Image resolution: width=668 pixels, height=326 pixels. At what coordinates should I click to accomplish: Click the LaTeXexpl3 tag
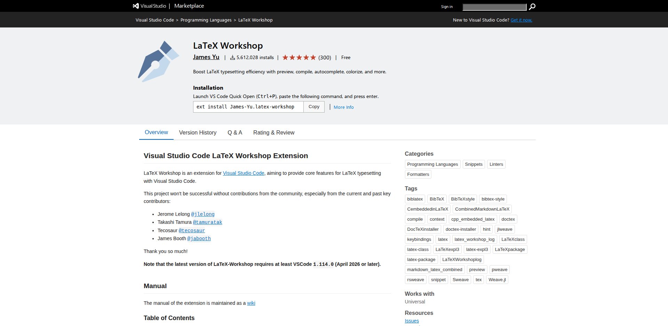tap(447, 250)
